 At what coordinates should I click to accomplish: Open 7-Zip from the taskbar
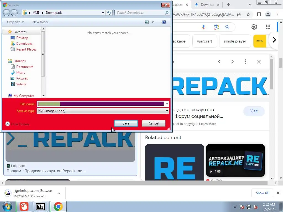[40, 206]
